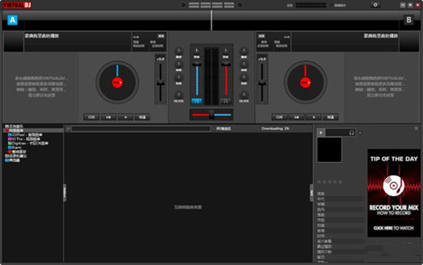This screenshot has height=265, width=423.
Task: Click the green Digitrax karaoke icon
Action: [10, 143]
